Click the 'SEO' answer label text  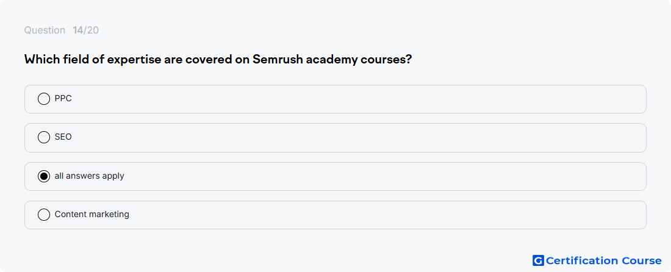63,137
